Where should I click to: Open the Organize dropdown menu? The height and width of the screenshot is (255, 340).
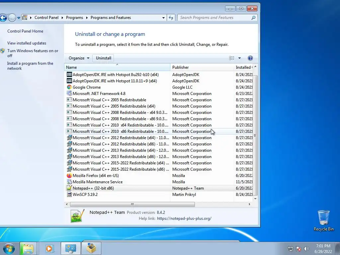[79, 58]
